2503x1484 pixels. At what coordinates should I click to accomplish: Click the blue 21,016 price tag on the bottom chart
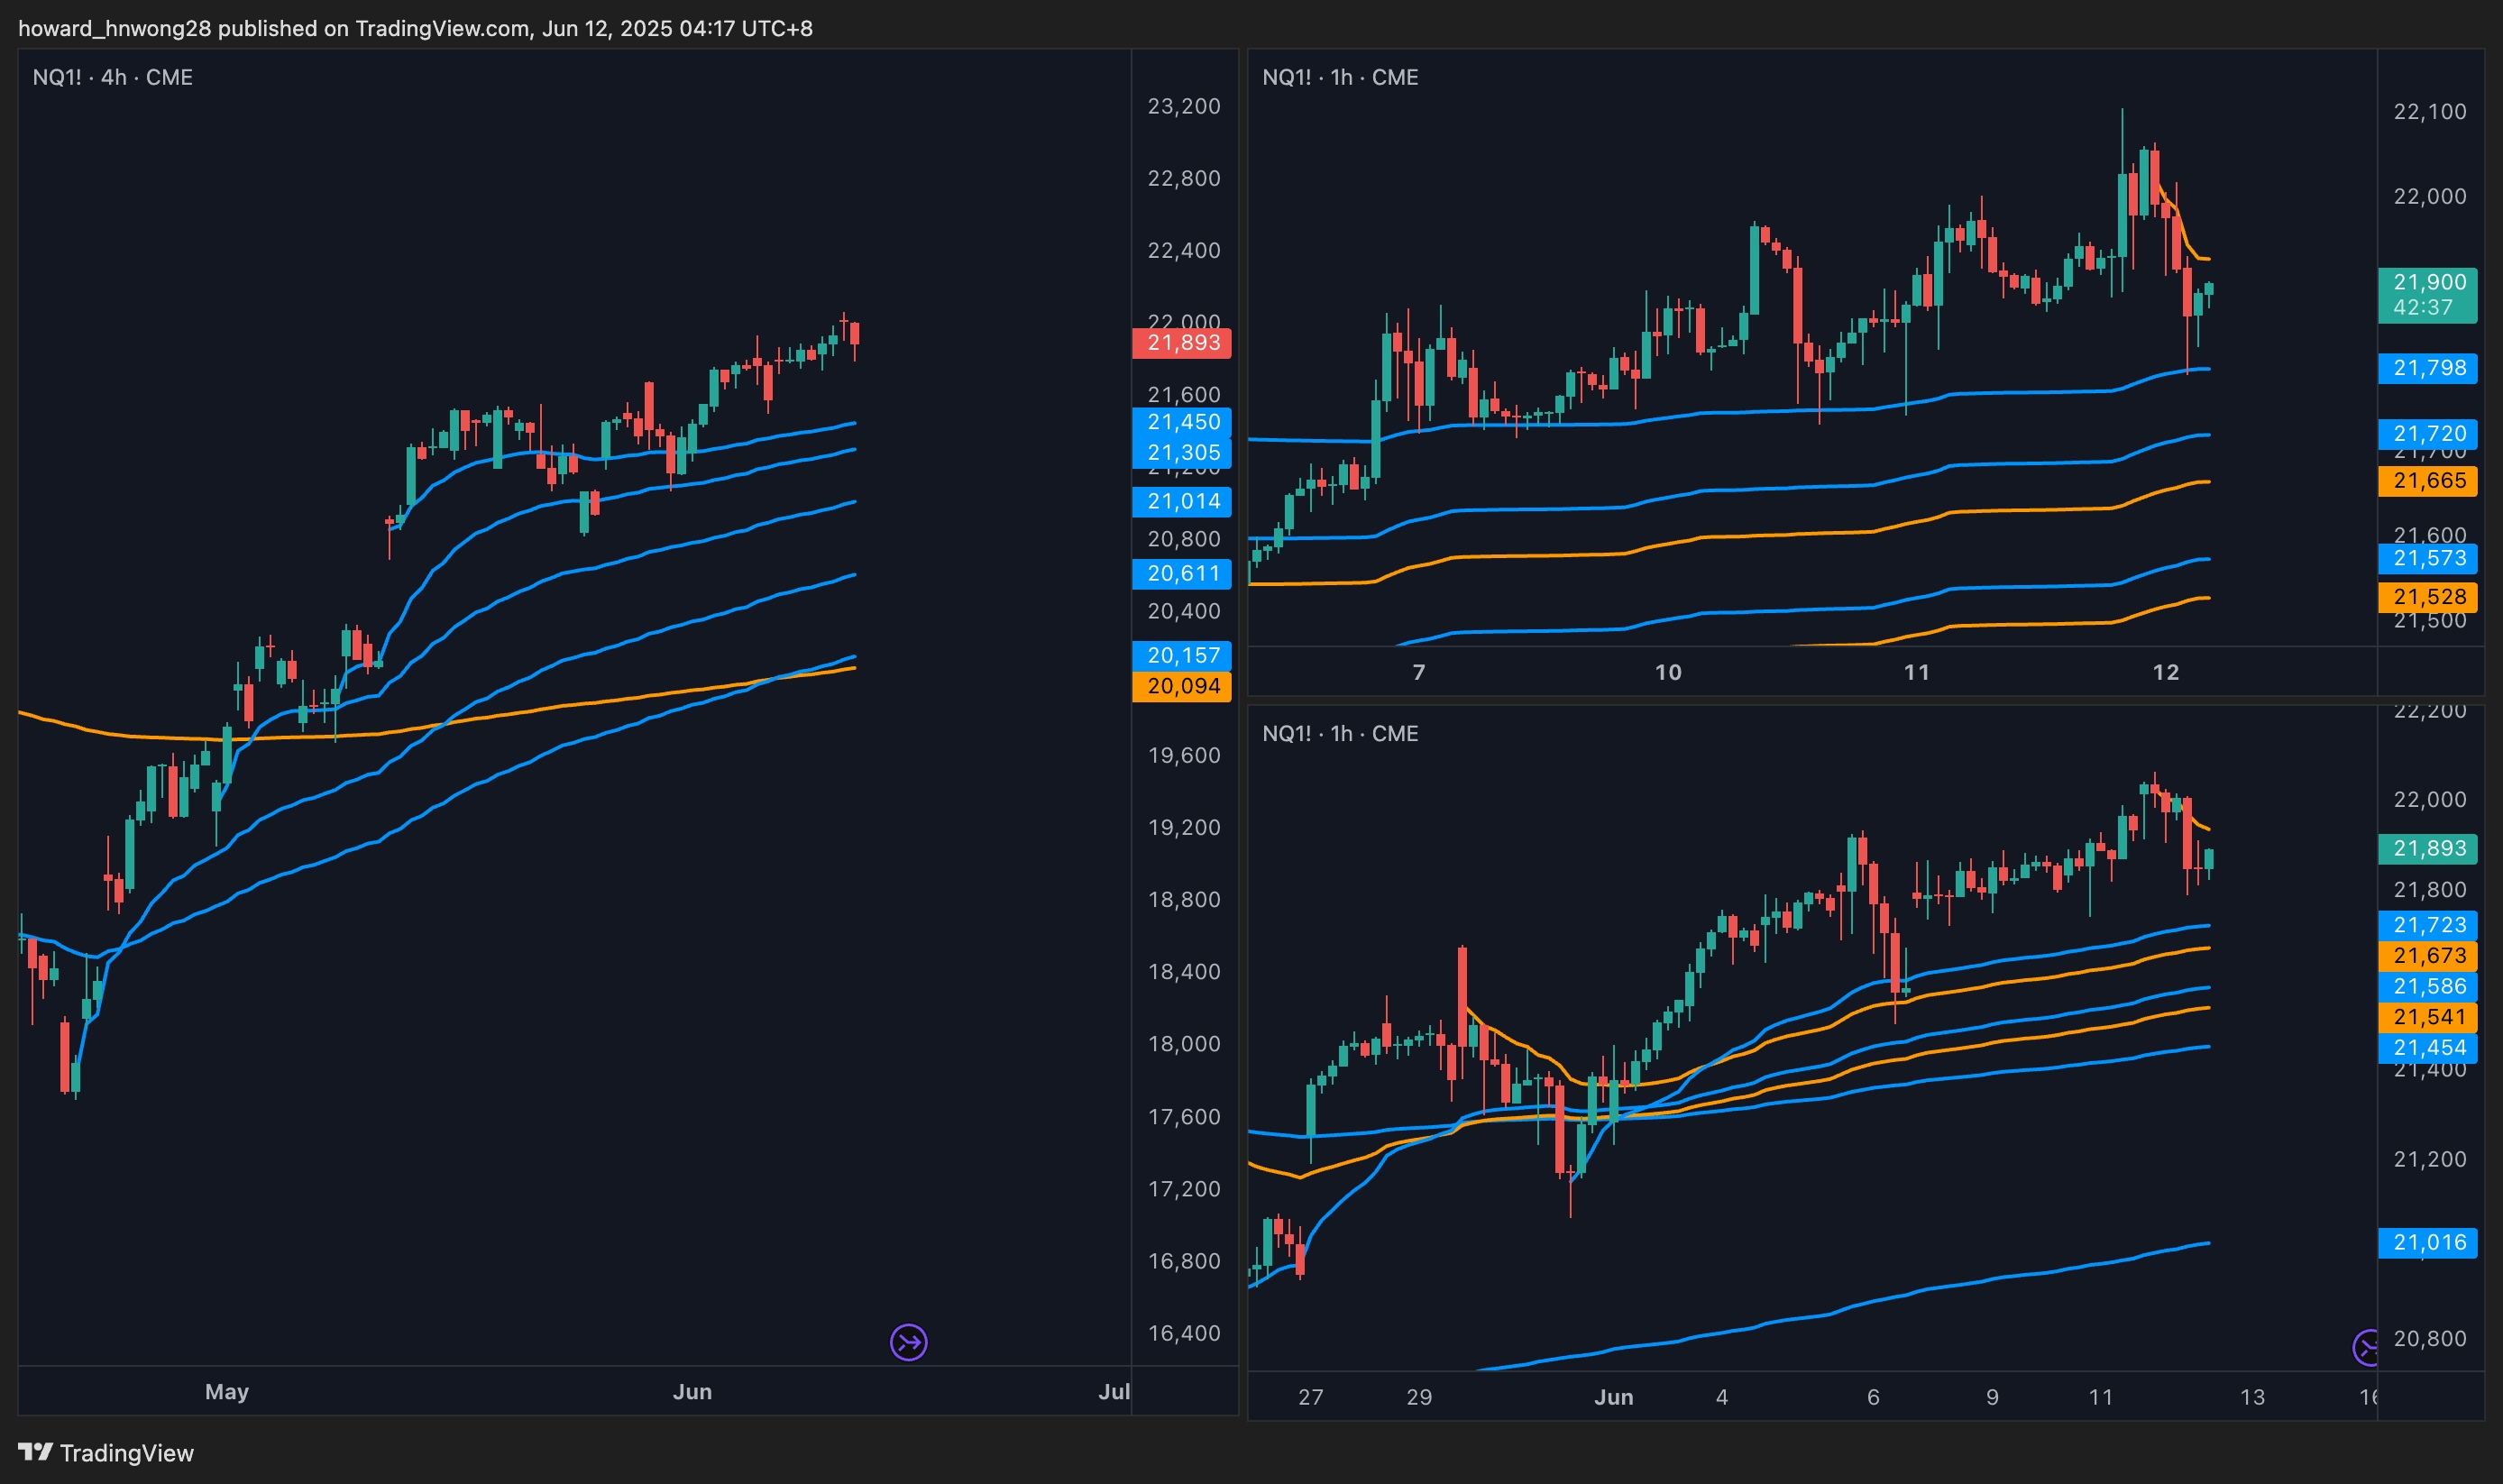(2427, 1242)
